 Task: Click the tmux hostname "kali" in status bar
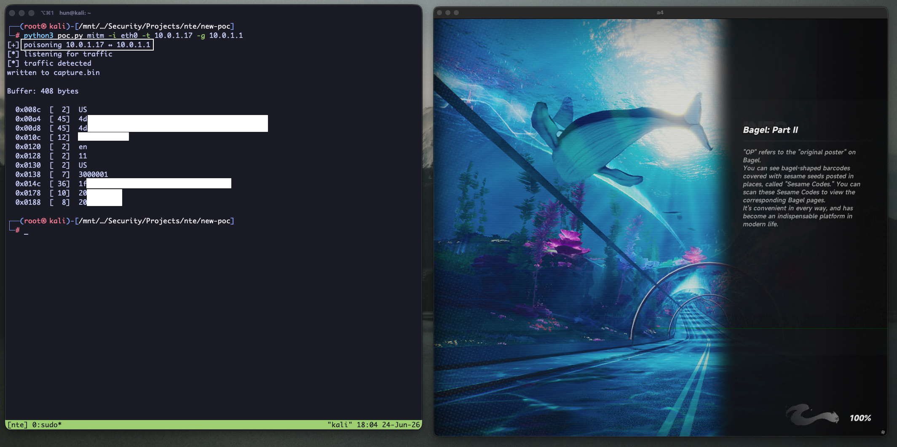coord(340,425)
